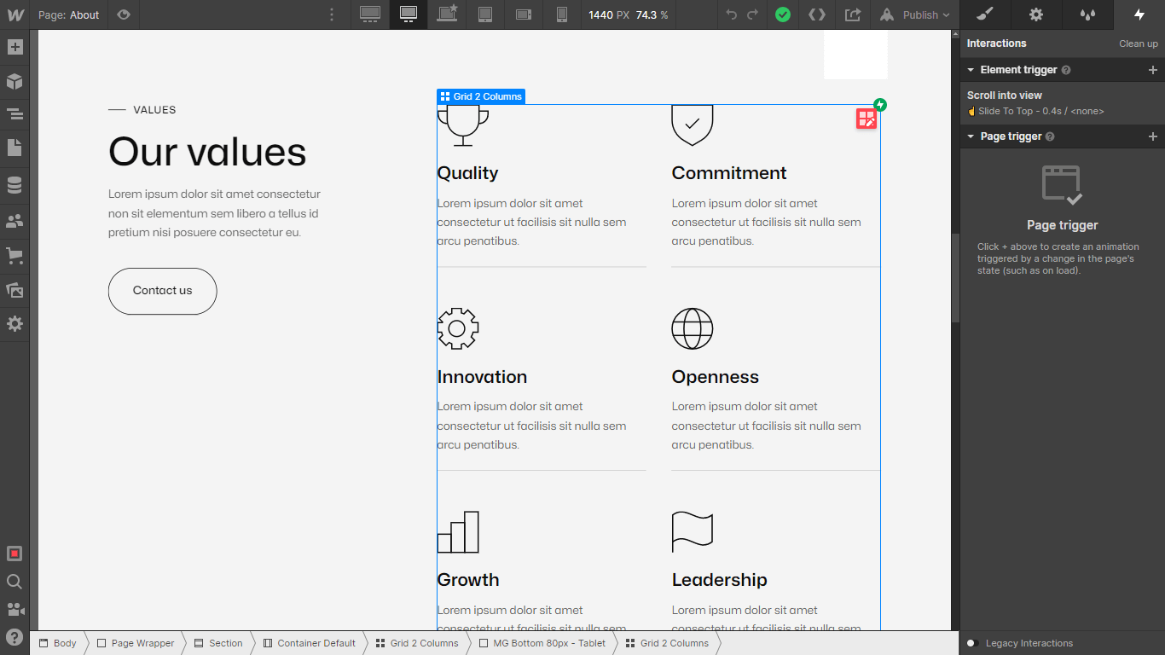1165x655 pixels.
Task: Toggle preview mode with the eye icon
Action: tap(124, 14)
